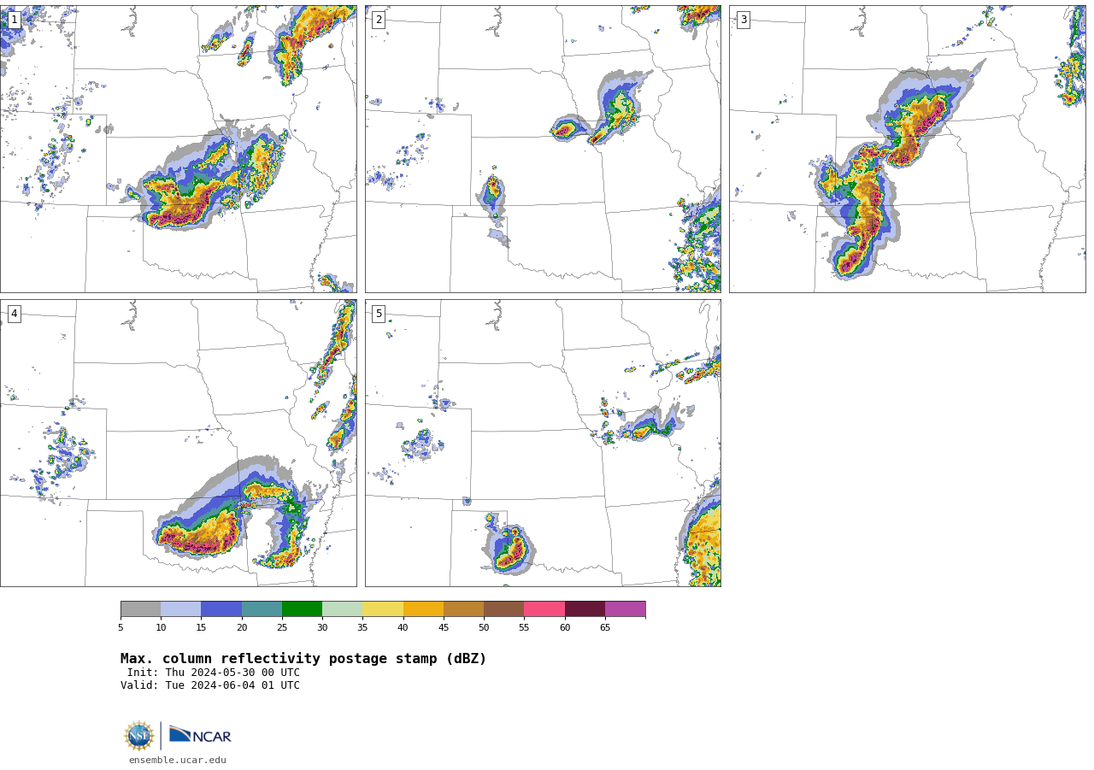The image size is (1094, 770).
Task: Open ensemble member 5 reflectivity map
Action: pos(543,443)
